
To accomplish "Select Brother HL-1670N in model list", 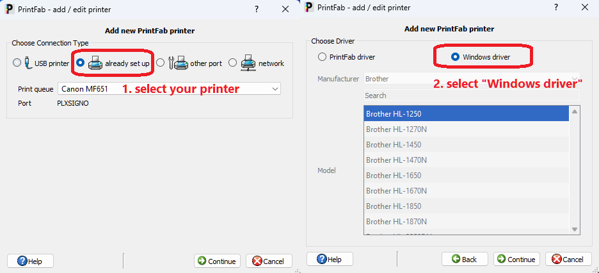I will 466,190.
